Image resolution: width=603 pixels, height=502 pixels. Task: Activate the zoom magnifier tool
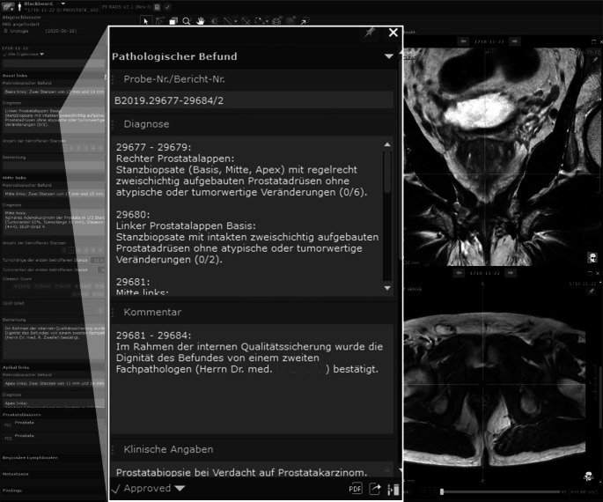point(187,20)
